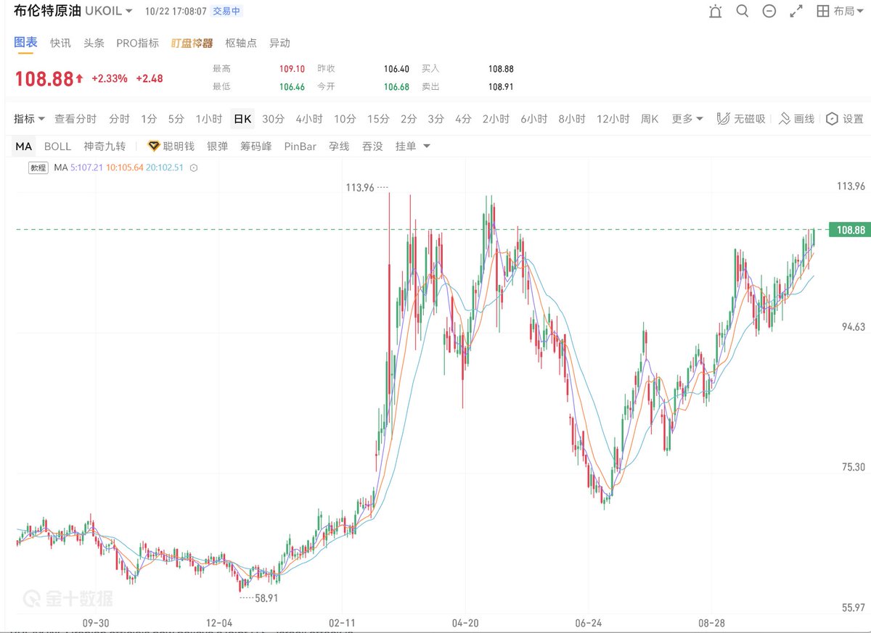Click the 交易中 status badge
The width and height of the screenshot is (871, 633).
(227, 12)
